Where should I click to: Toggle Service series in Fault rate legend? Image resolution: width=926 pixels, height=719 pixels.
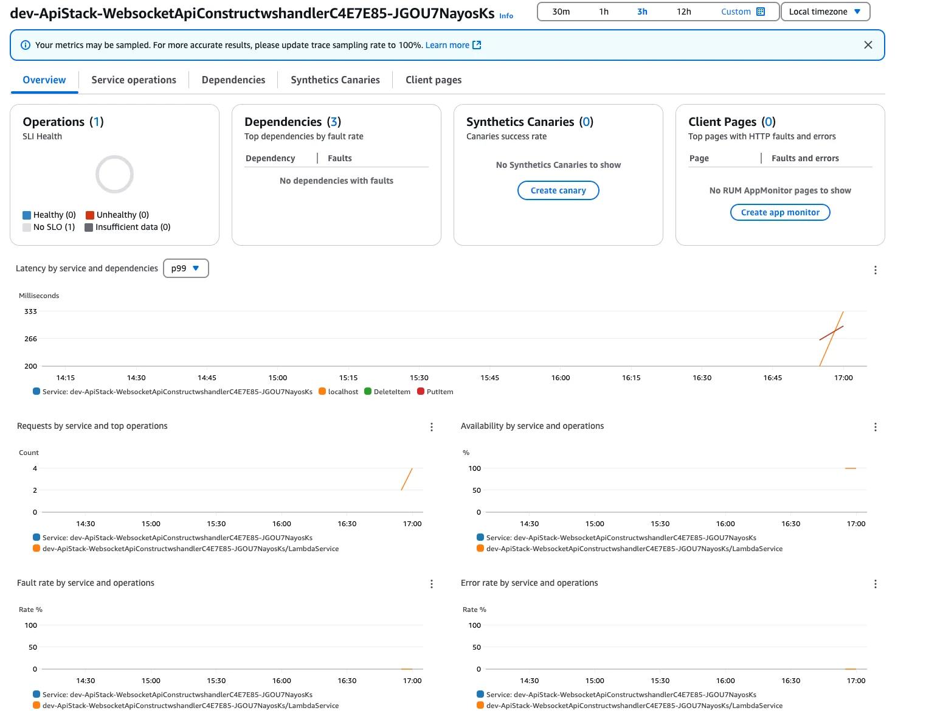pos(173,695)
